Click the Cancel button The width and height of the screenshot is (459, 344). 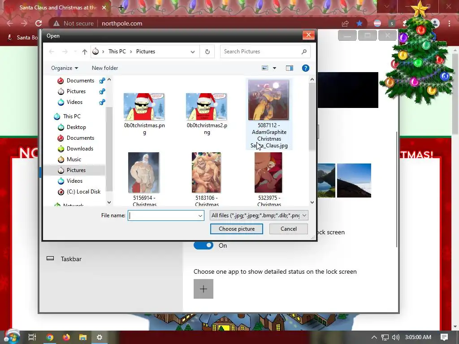(289, 229)
